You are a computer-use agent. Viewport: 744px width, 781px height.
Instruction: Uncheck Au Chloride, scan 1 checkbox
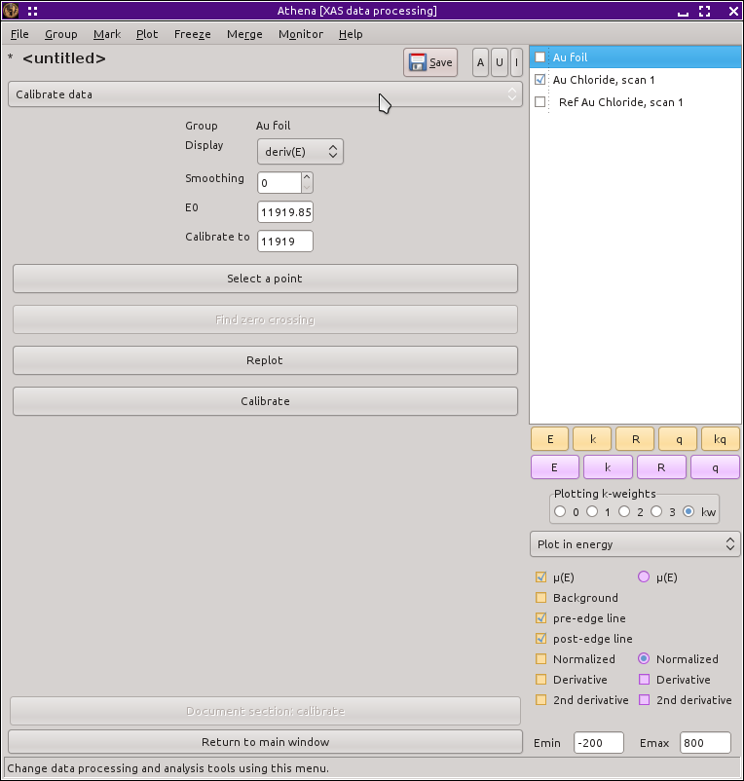tap(539, 79)
